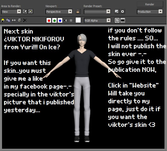The image size is (167, 151).
Task: Click the Edit Region hand icon
Action: (x=25, y=11)
